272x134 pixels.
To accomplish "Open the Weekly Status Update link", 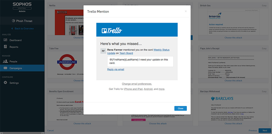I will (138, 51).
